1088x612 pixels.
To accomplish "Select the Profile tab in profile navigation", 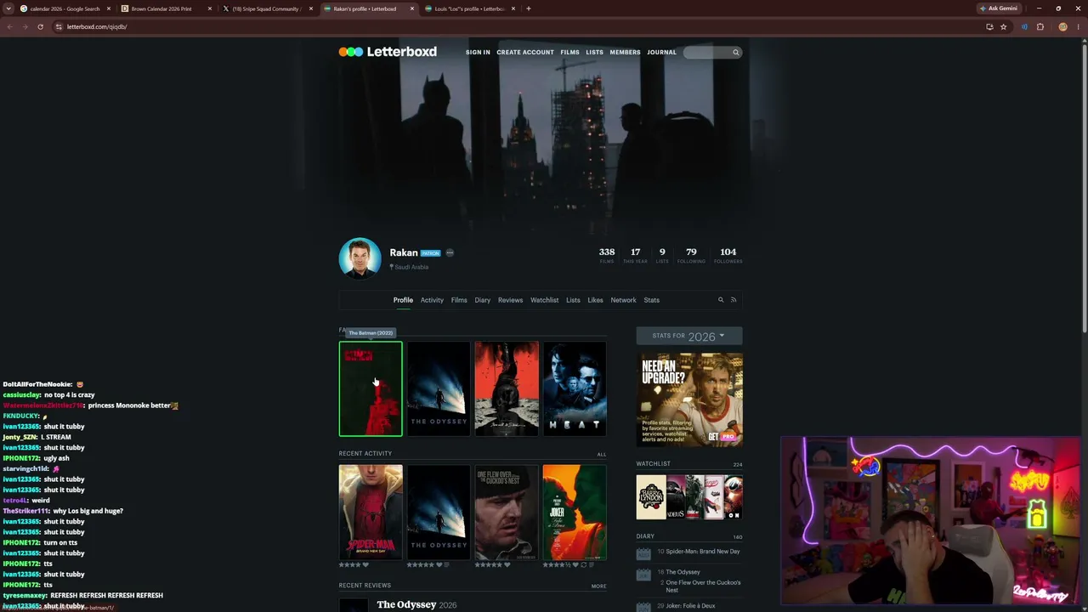I will coord(403,300).
